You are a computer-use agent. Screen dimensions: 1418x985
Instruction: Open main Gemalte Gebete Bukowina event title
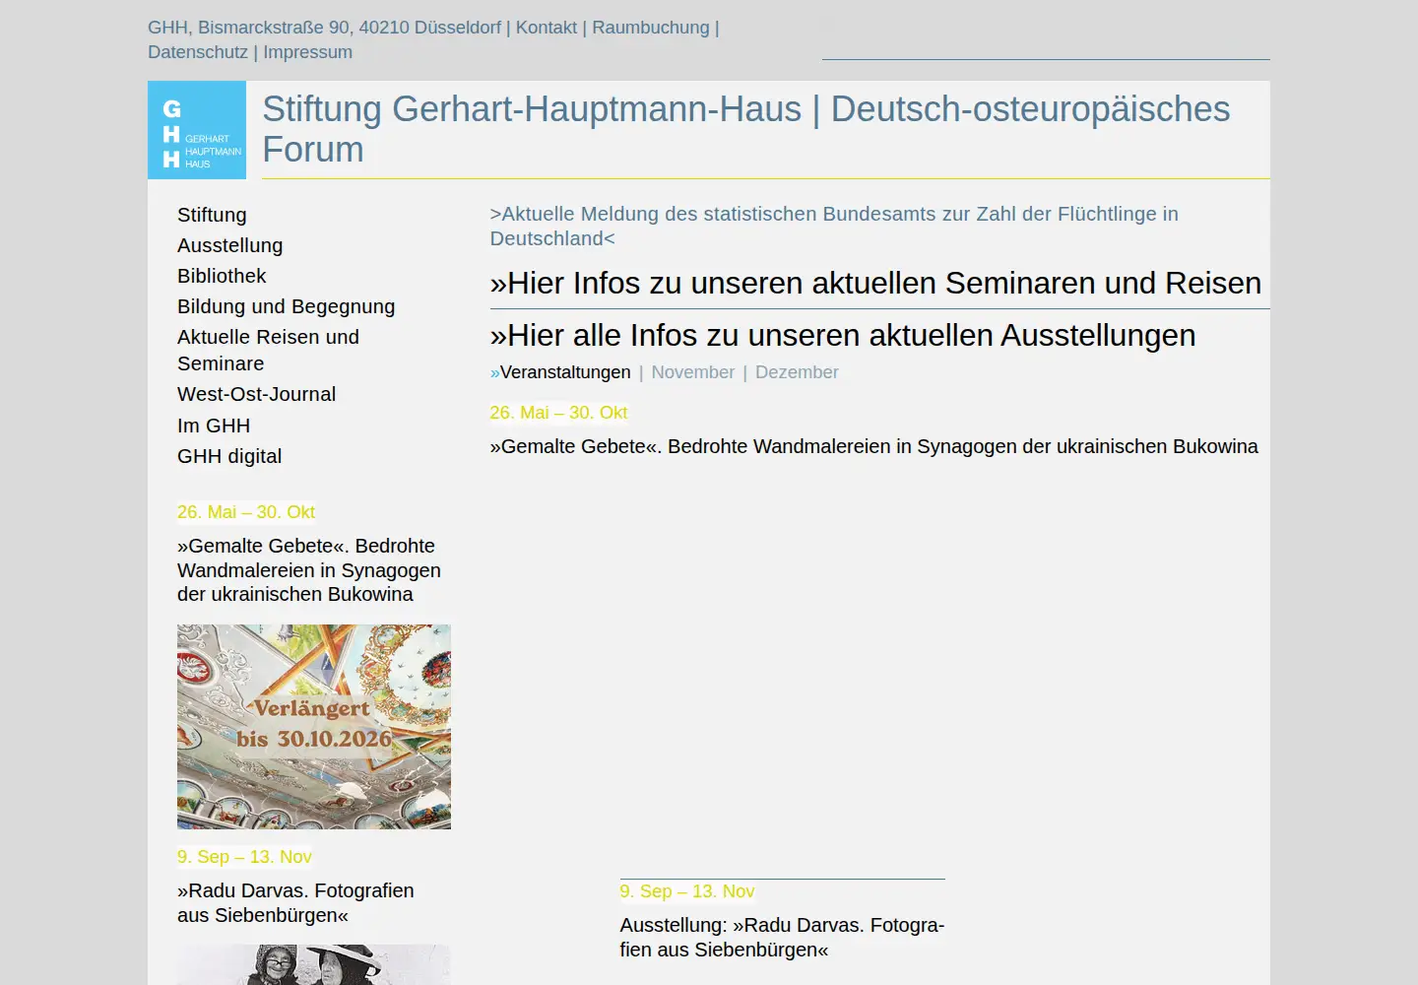tap(873, 446)
